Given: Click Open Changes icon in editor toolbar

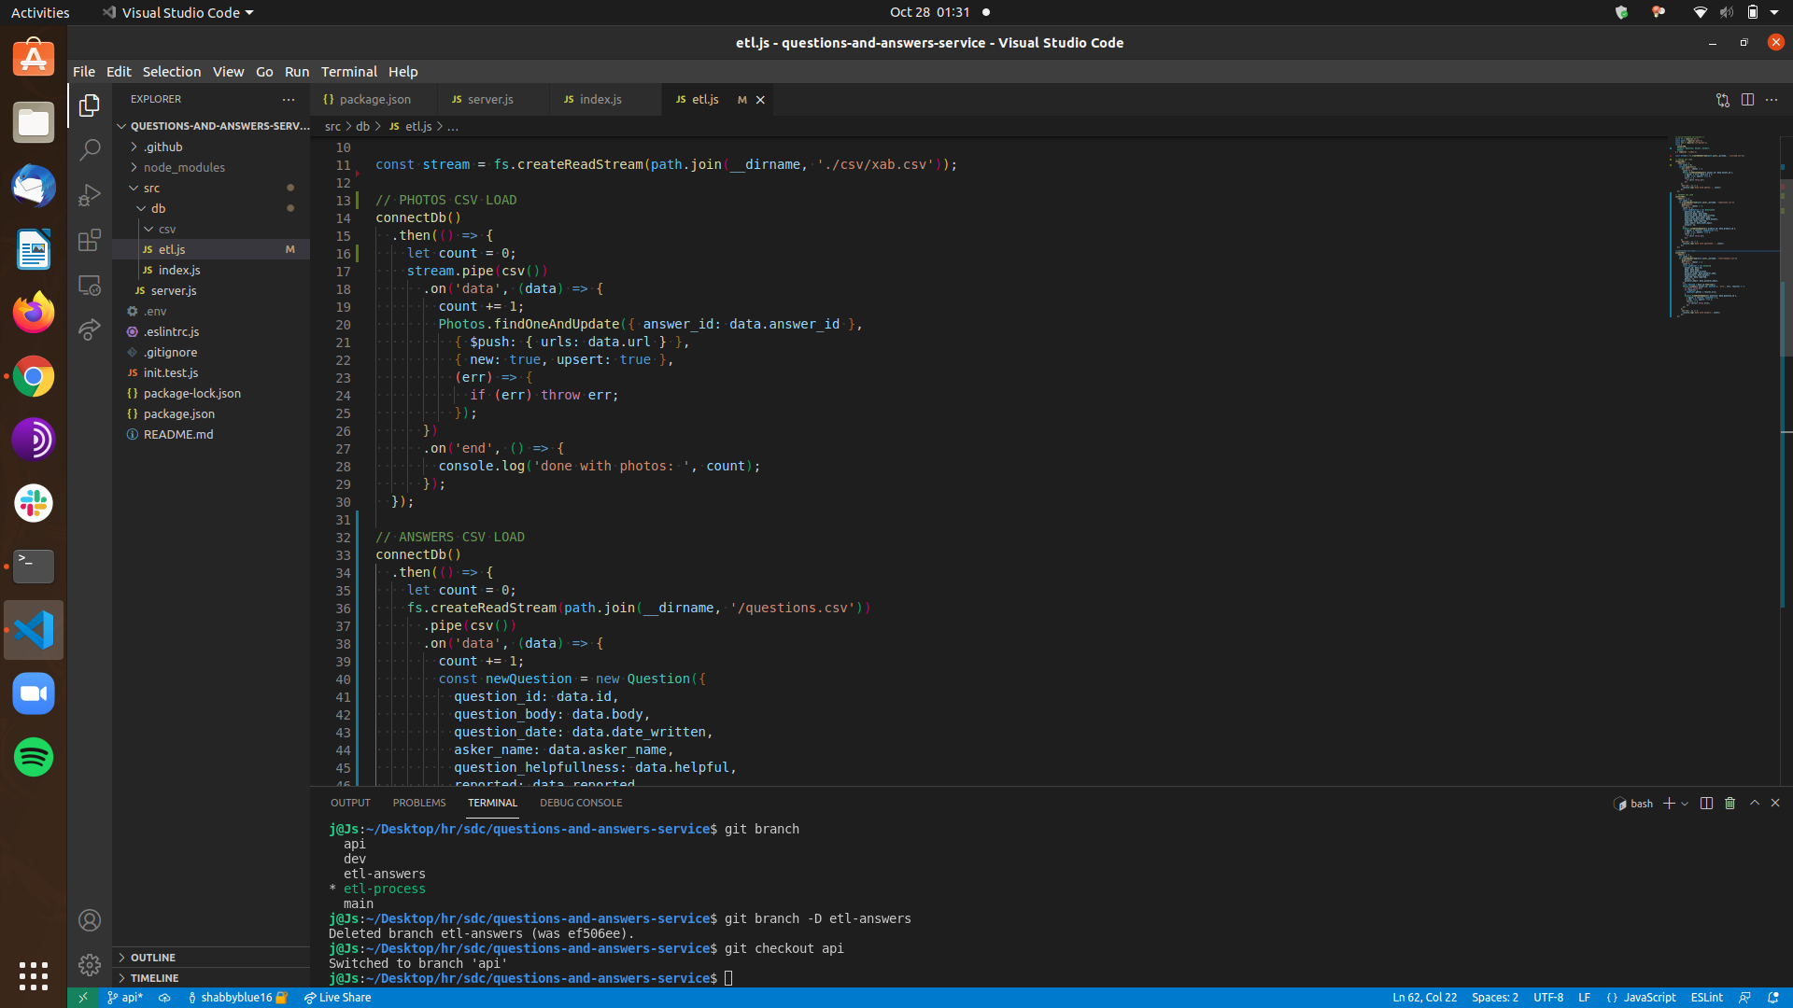Looking at the screenshot, I should [1722, 100].
